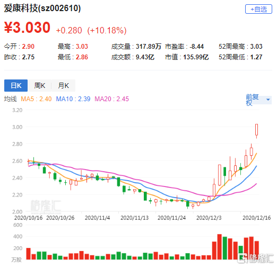
Task: Click the 均线 label
Action: click(x=11, y=99)
